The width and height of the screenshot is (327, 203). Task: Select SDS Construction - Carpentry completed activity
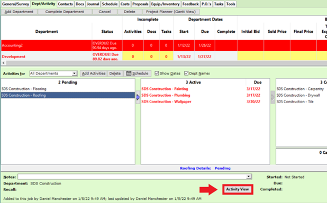300,89
